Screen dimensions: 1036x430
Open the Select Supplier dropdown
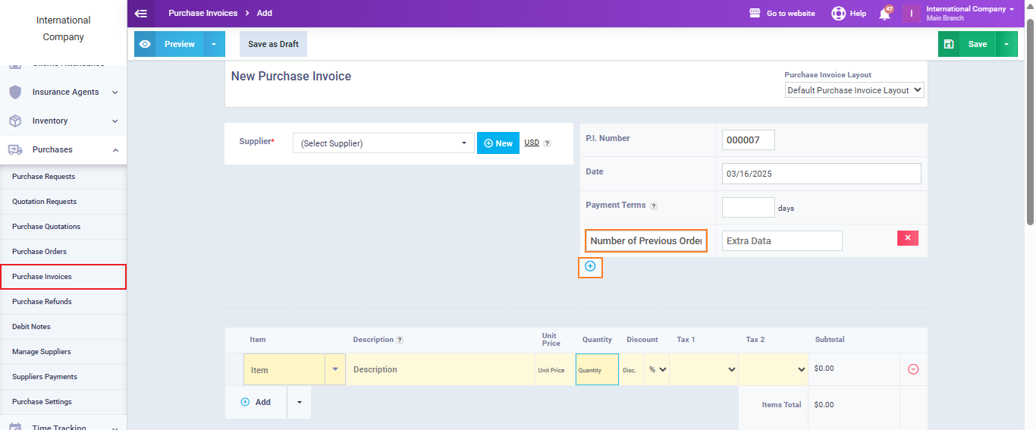pyautogui.click(x=383, y=143)
